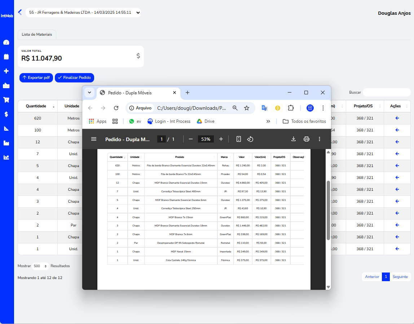Switch to the Lista de Materiais tab
Viewport: 414px width, 324px height.
coord(37,35)
